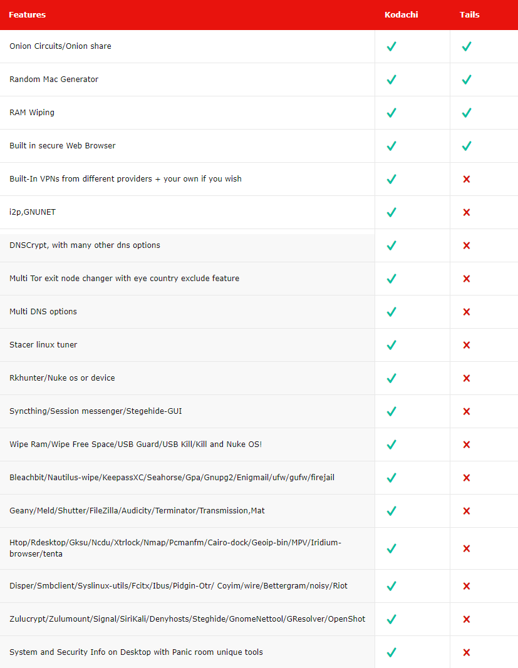Click the Wipe Ram/Wipe Free Space feature text
518x668 pixels.
[135, 444]
